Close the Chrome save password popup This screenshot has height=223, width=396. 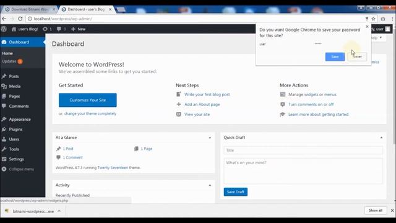click(367, 27)
